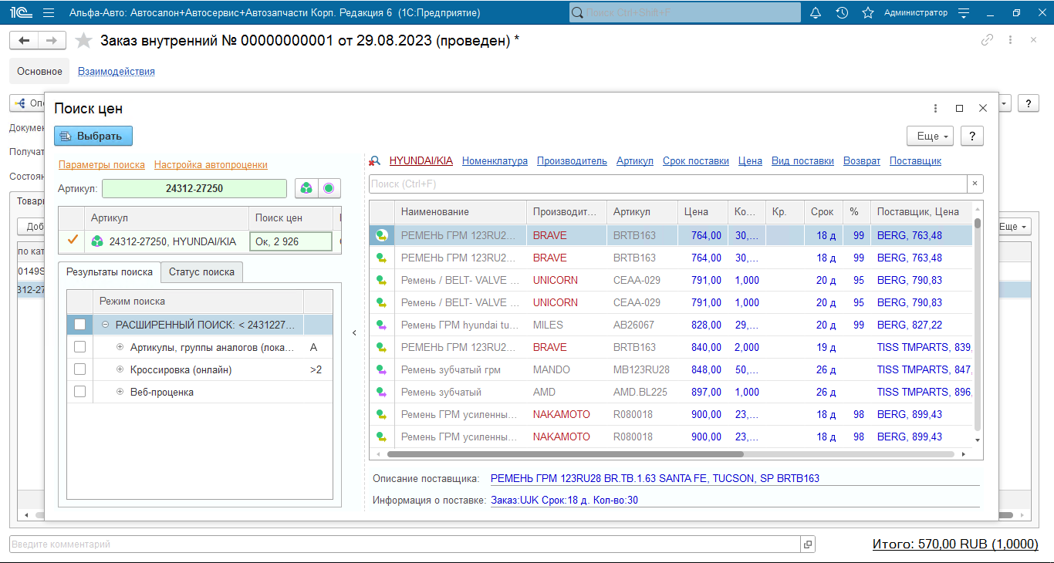Open the Параметры поиска link

pos(102,164)
